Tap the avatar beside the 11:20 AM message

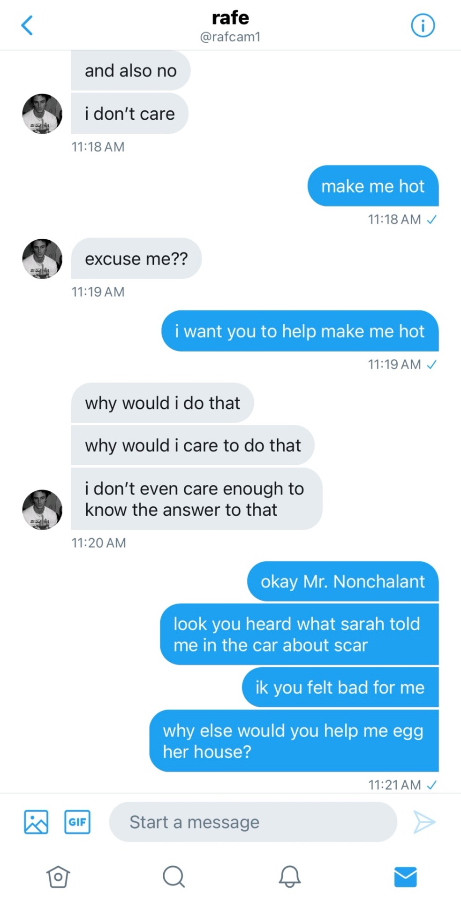click(42, 510)
